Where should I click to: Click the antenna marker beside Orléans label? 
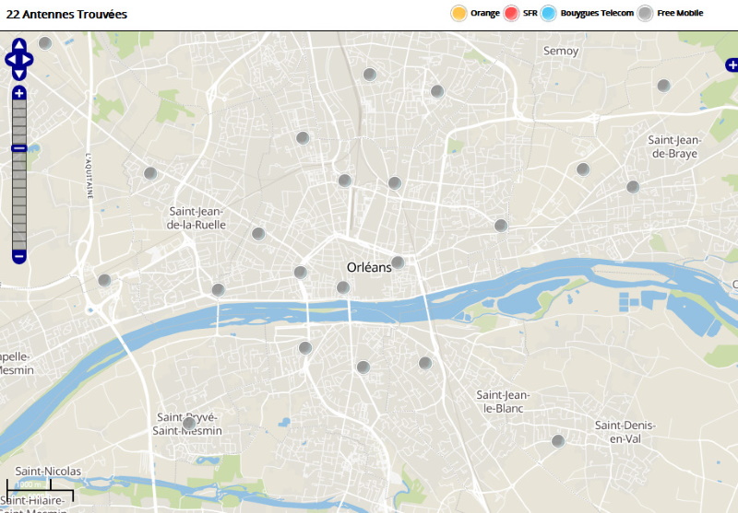point(398,262)
